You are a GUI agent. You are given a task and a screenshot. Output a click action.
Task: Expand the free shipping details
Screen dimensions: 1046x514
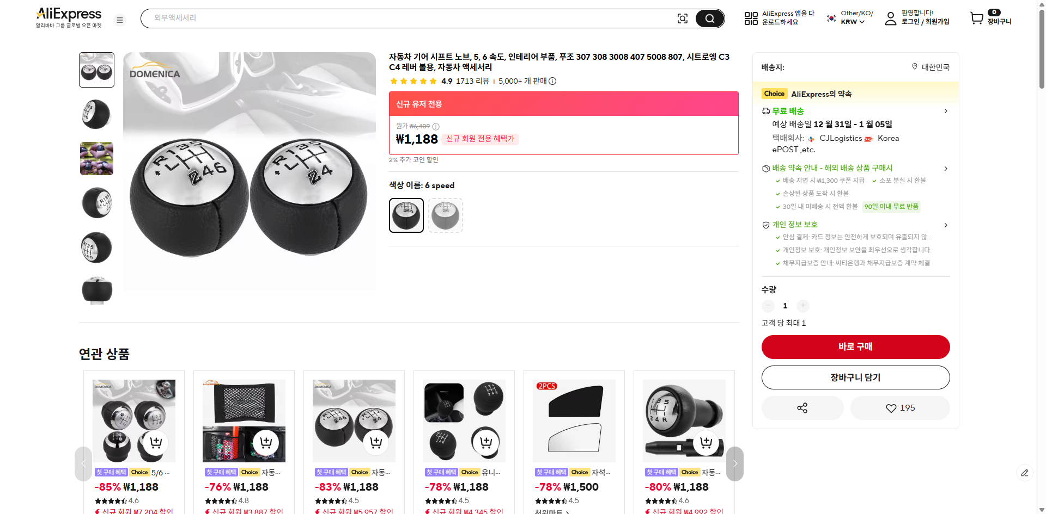946,111
